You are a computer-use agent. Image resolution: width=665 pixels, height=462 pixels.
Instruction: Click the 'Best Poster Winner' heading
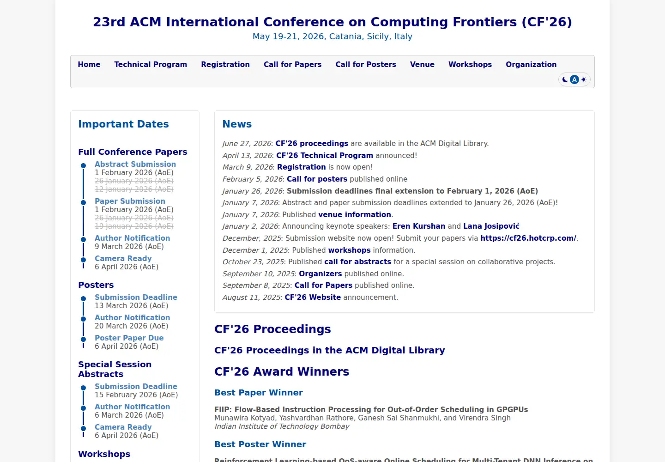[x=260, y=444]
